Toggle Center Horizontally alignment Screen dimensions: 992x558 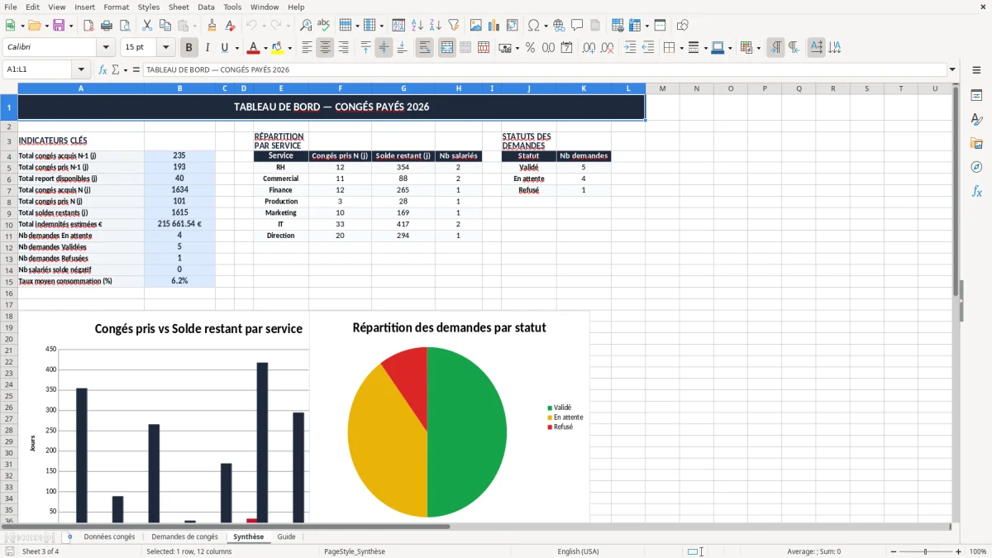[325, 48]
